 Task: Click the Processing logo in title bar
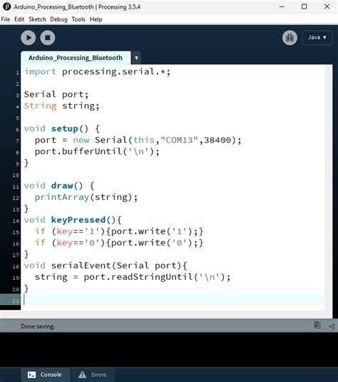point(6,6)
